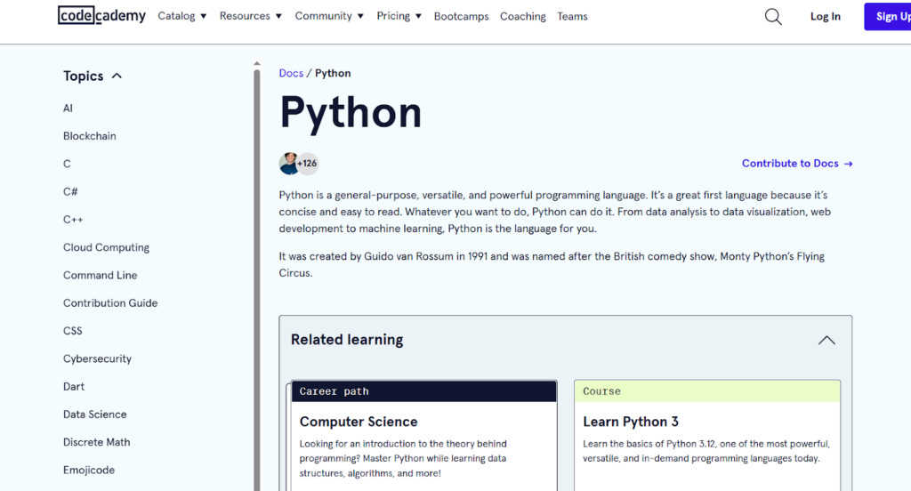The height and width of the screenshot is (491, 911).
Task: Select Teams in the navigation bar
Action: pyautogui.click(x=572, y=17)
